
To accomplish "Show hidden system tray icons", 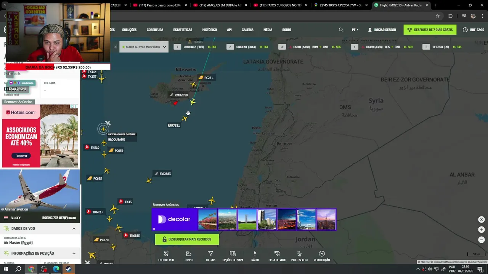I will [x=418, y=269].
